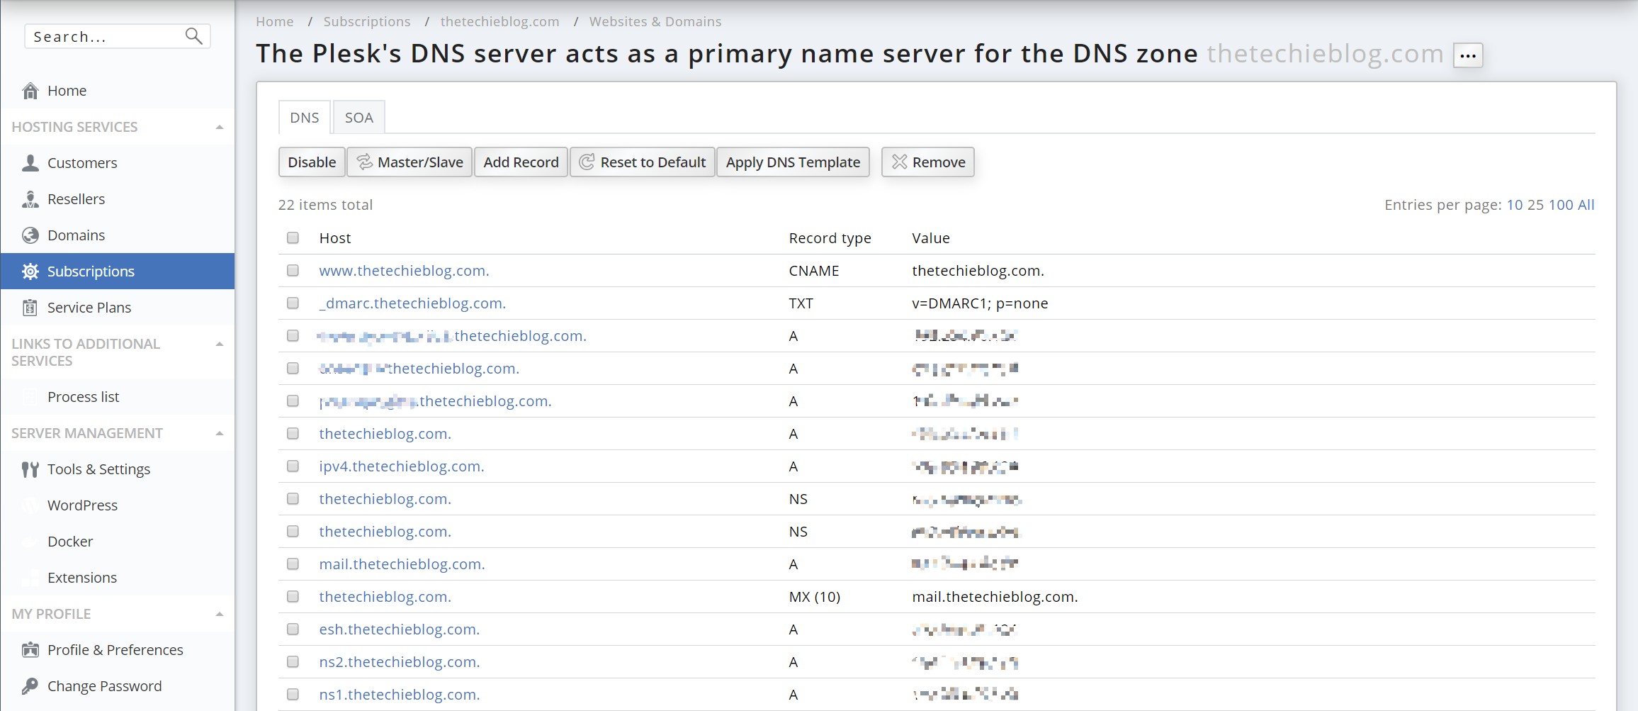Click the Subscriptions gear icon
Screen dimensions: 1638x711
click(x=30, y=271)
